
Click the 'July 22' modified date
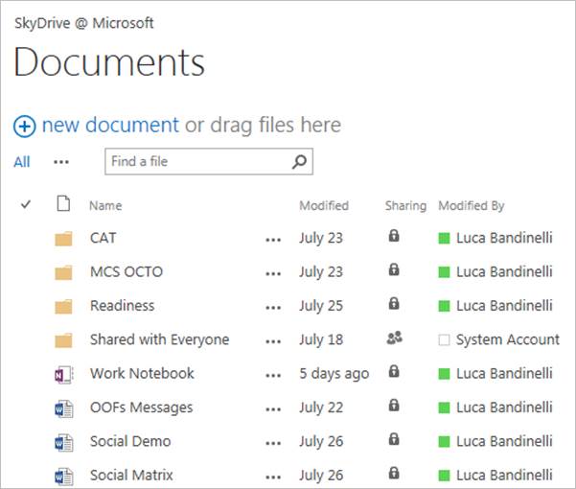point(321,407)
